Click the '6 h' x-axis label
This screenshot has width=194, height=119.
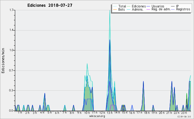pyautogui.click(x=57, y=113)
